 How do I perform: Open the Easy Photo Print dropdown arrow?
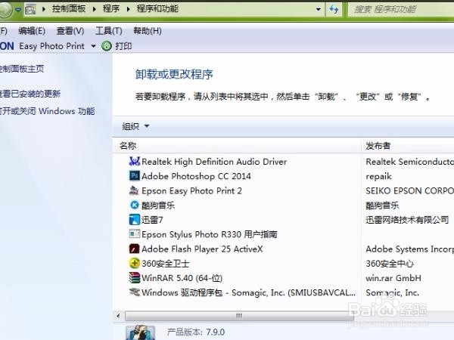(x=93, y=46)
